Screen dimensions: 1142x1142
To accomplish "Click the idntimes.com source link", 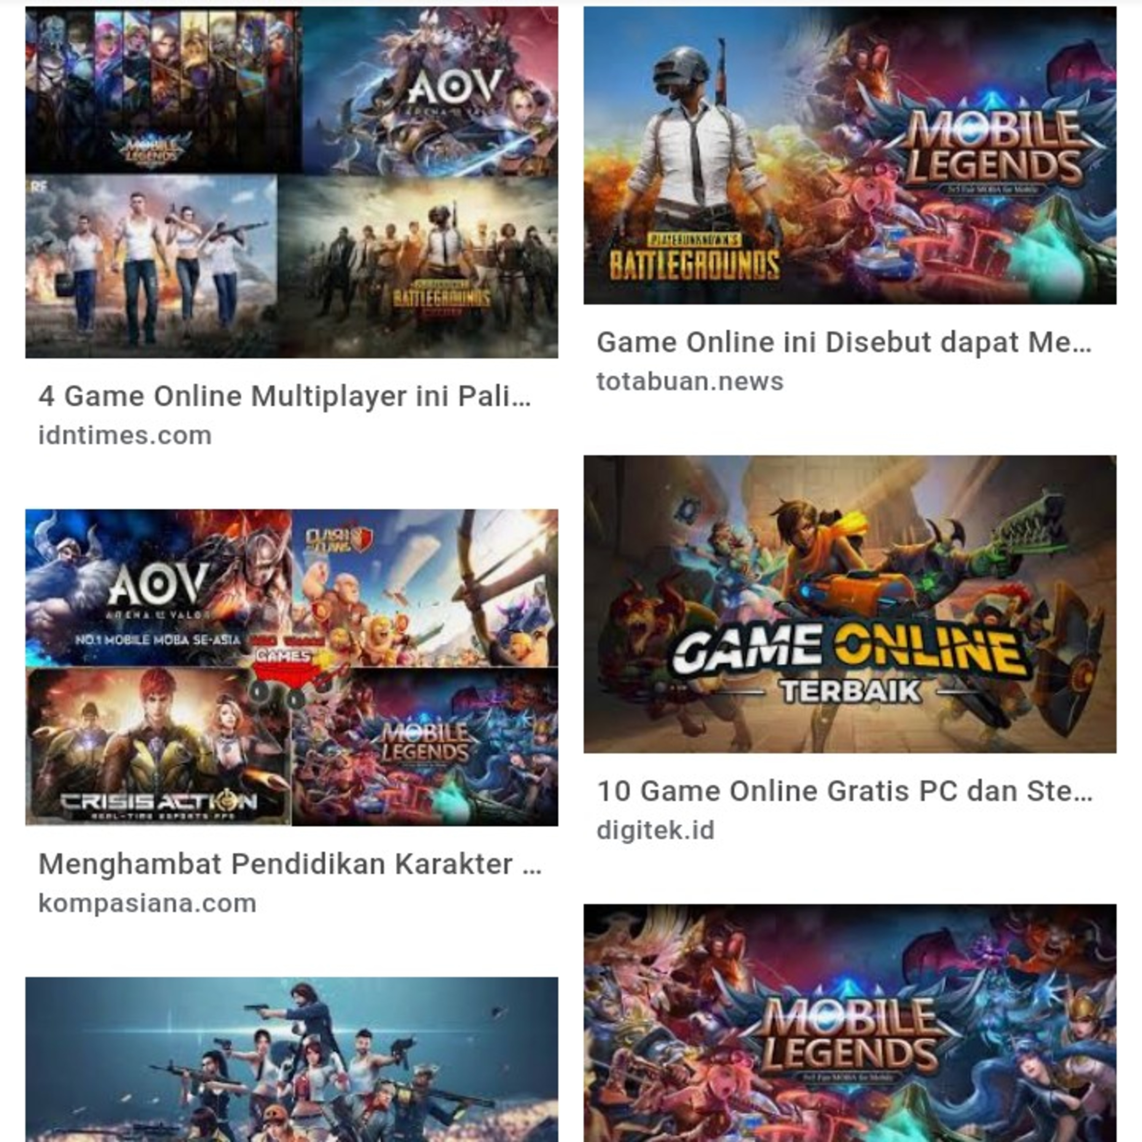I will (125, 435).
